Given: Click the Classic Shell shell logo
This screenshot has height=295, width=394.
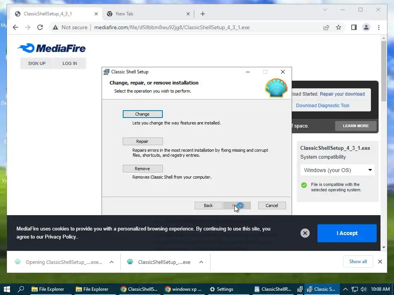Looking at the screenshot, I should [x=276, y=88].
